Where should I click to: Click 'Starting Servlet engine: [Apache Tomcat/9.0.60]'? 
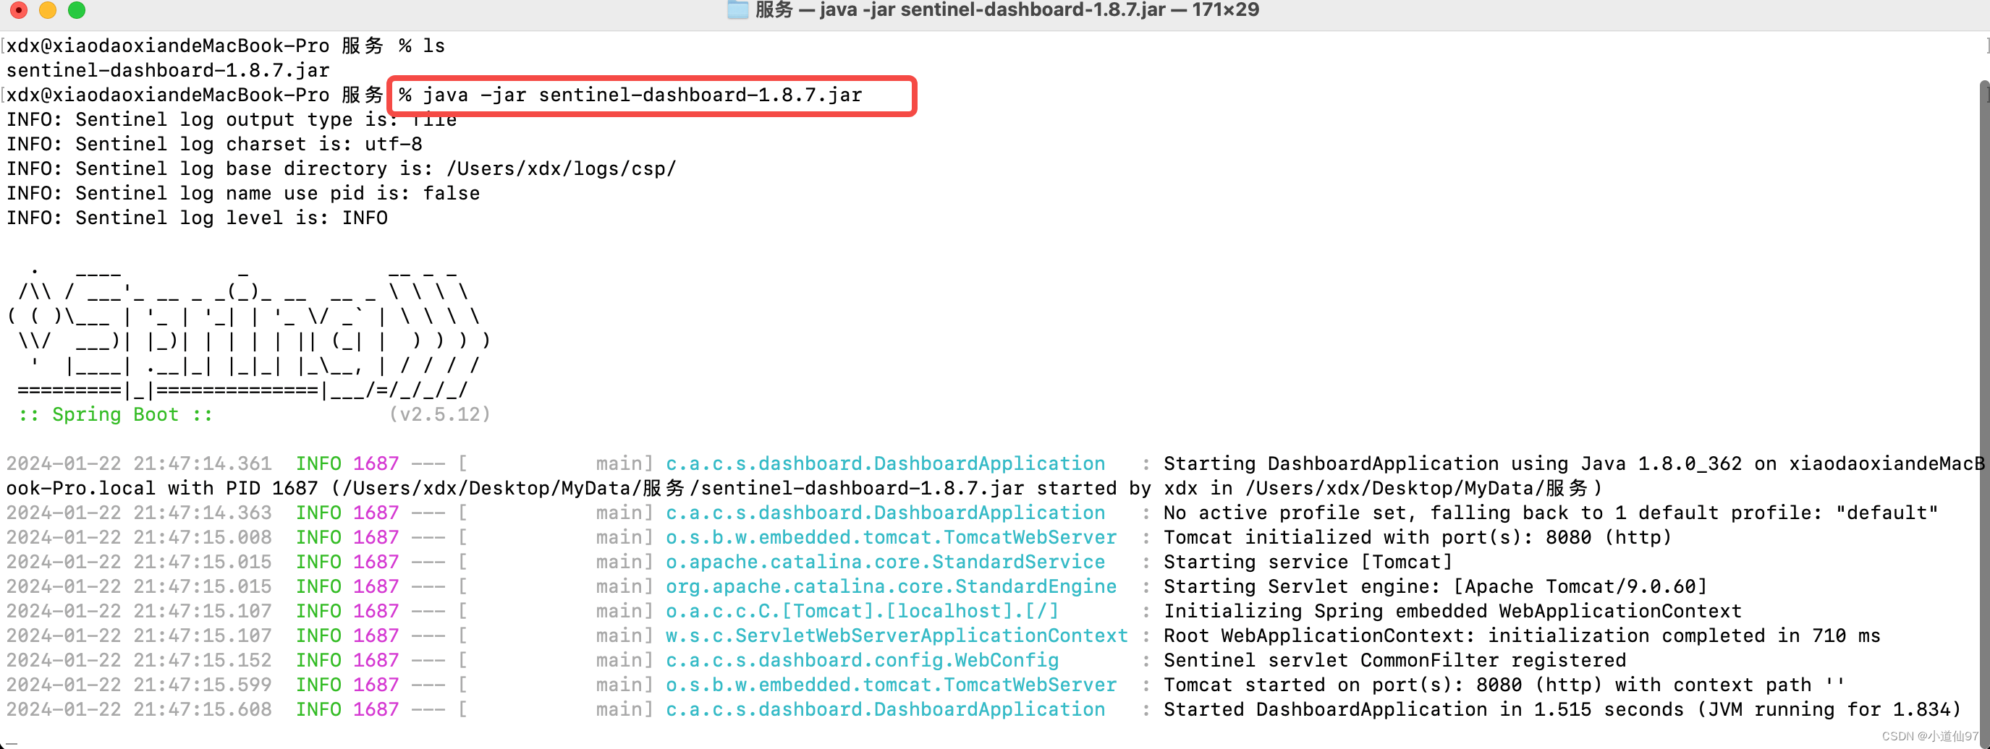1436,587
